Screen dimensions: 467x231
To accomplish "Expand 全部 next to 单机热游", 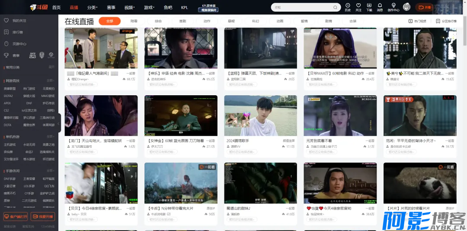I will coord(50,137).
